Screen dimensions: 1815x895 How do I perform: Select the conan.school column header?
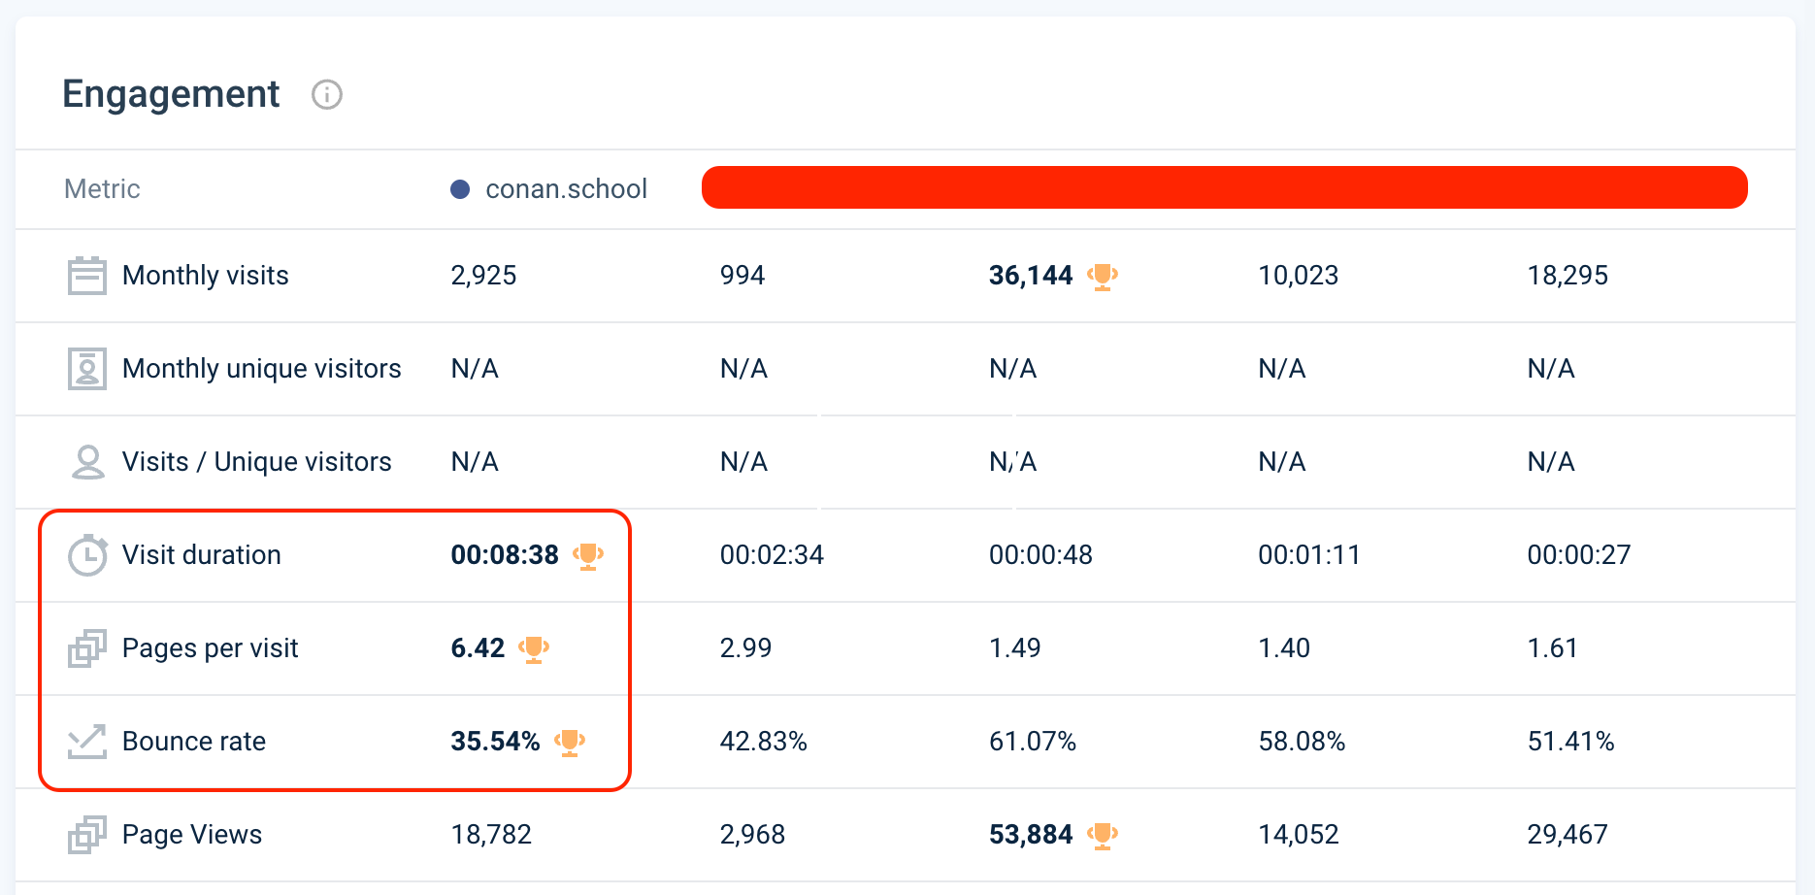click(567, 188)
